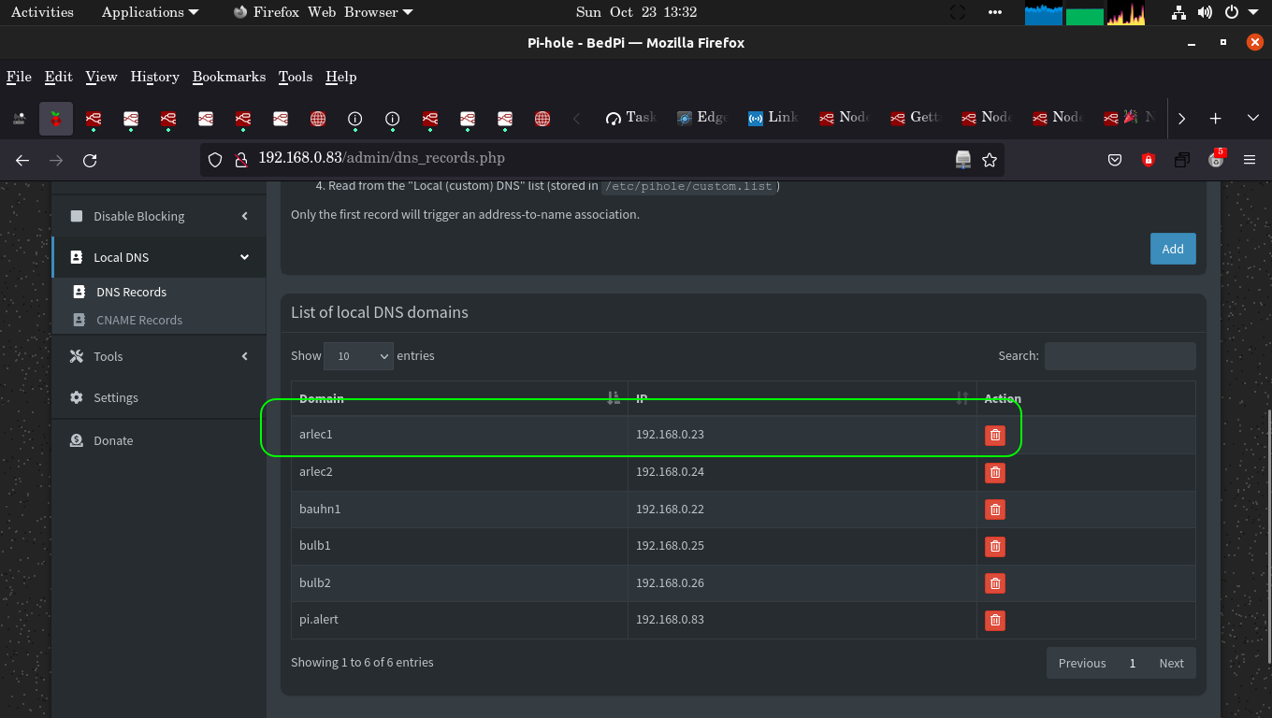The width and height of the screenshot is (1272, 718).
Task: Go to Next page of entries
Action: (1171, 663)
